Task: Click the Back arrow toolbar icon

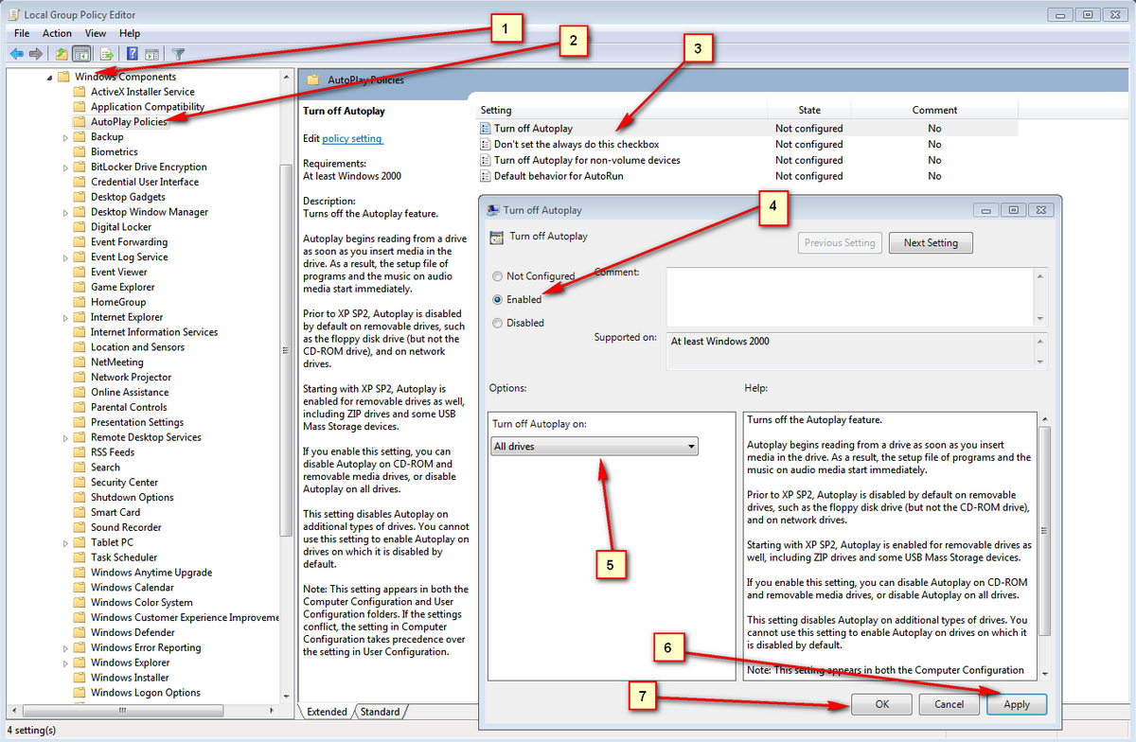Action: pos(16,54)
